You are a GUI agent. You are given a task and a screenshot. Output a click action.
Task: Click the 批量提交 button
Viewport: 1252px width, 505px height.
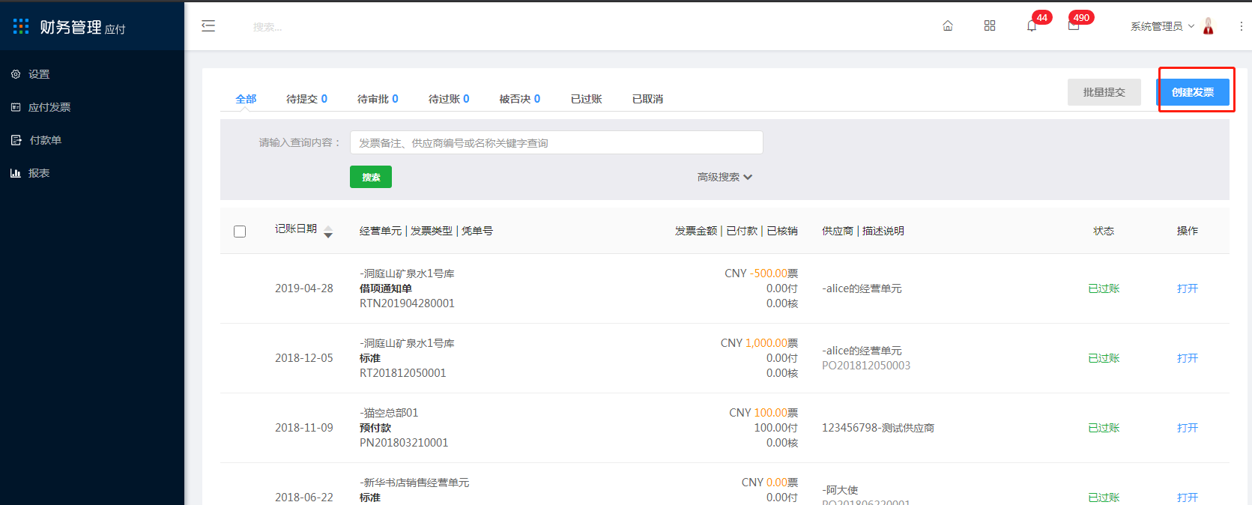click(x=1104, y=92)
